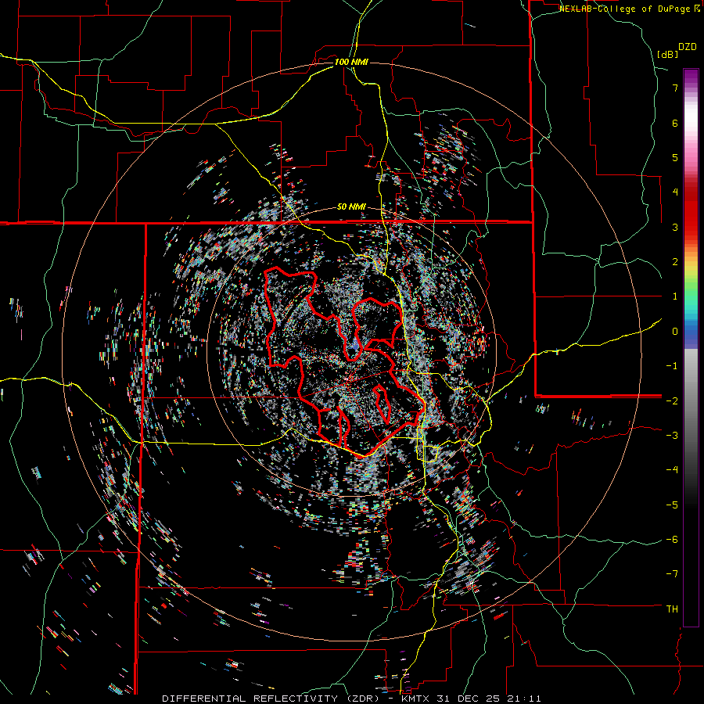Click the scale tick label '-4'
The height and width of the screenshot is (704, 704).
(672, 469)
